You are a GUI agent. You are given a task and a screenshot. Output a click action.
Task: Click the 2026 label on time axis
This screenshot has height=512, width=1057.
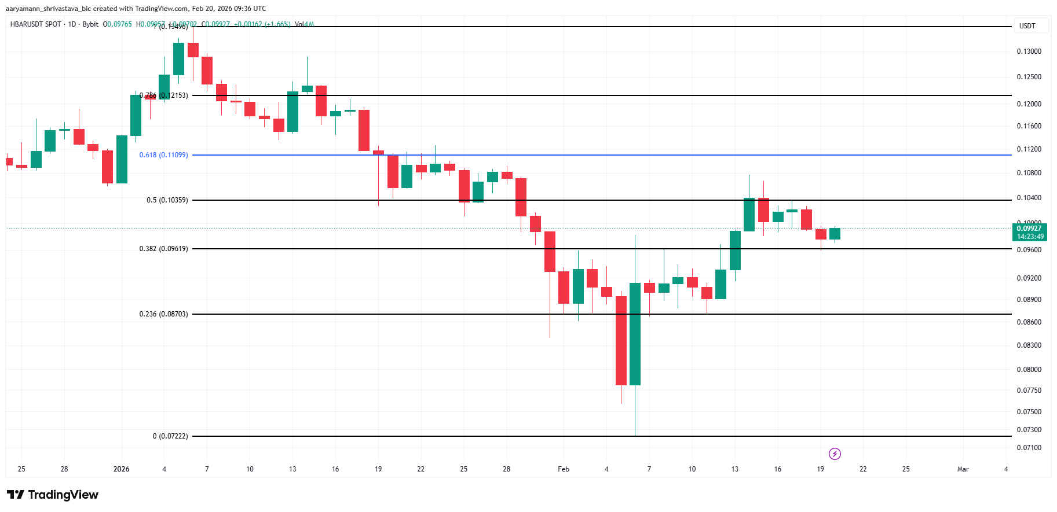click(122, 469)
